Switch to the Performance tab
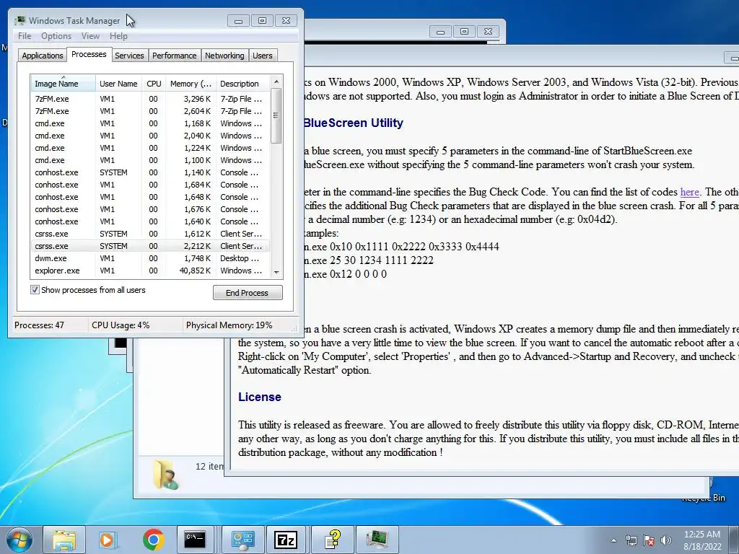This screenshot has height=554, width=739. [x=175, y=56]
